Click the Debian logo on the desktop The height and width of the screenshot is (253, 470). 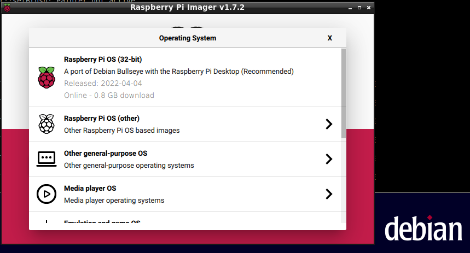coord(423,228)
